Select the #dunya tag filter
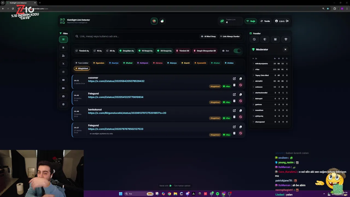The width and height of the screenshot is (350, 197). [172, 63]
